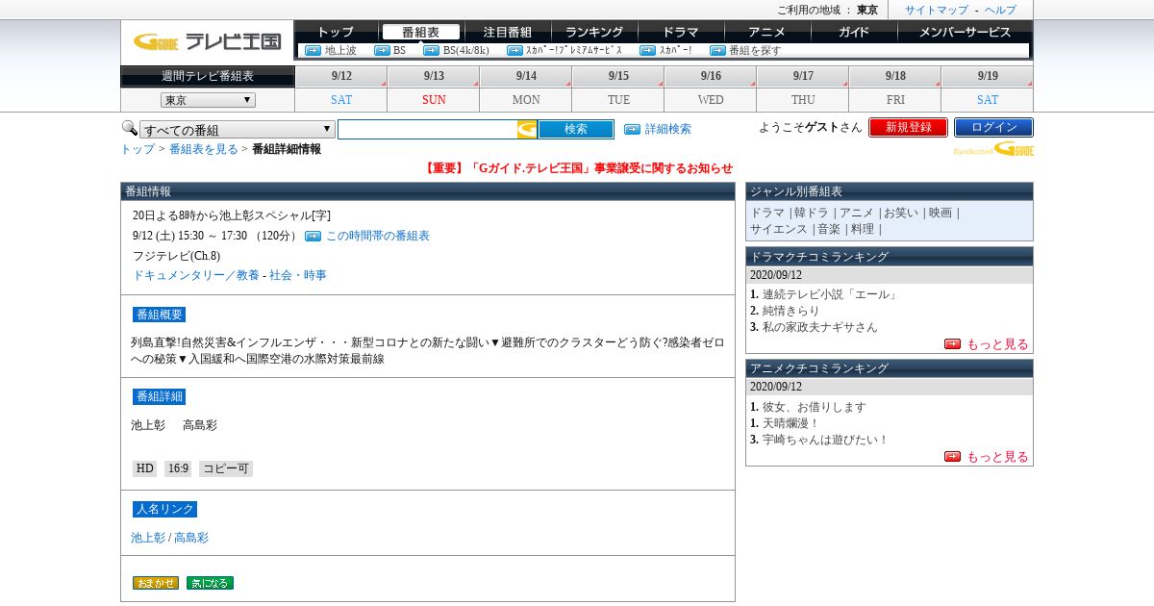The image size is (1154, 606).
Task: Open the 社会・時事 genre link
Action: coord(298,275)
